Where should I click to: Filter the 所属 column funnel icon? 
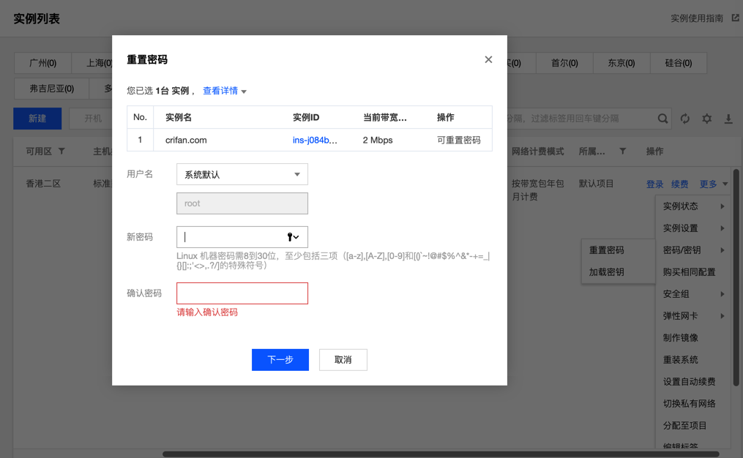pyautogui.click(x=623, y=151)
